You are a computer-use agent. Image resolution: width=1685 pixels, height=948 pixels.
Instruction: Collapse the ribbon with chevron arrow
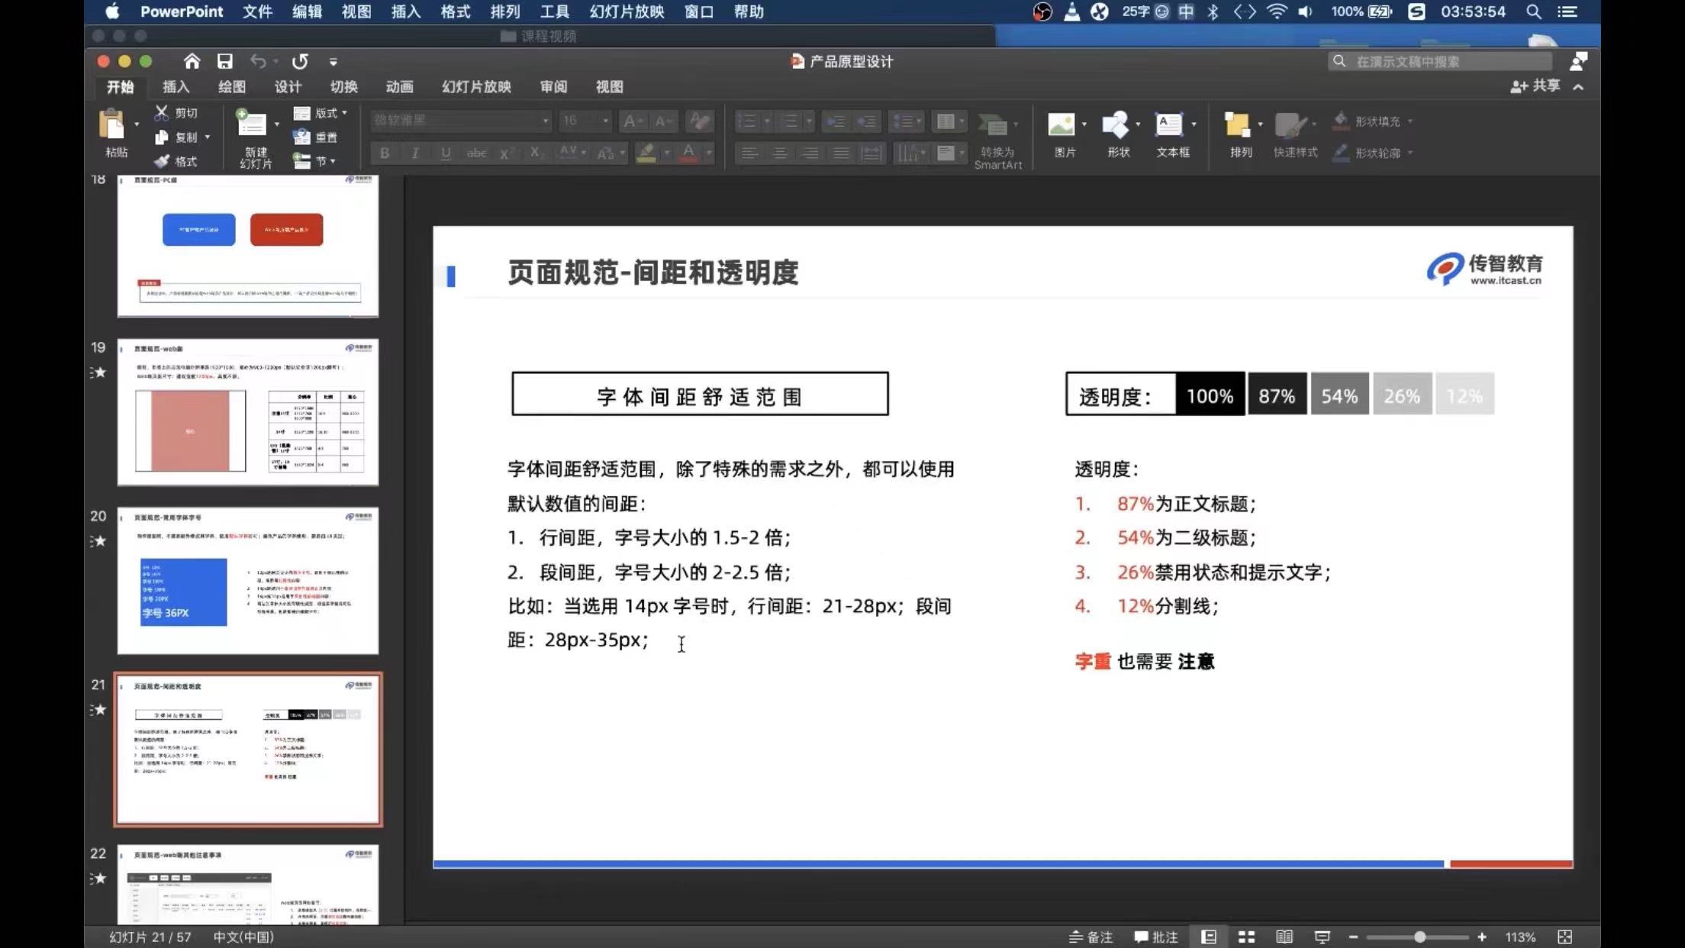tap(1578, 87)
